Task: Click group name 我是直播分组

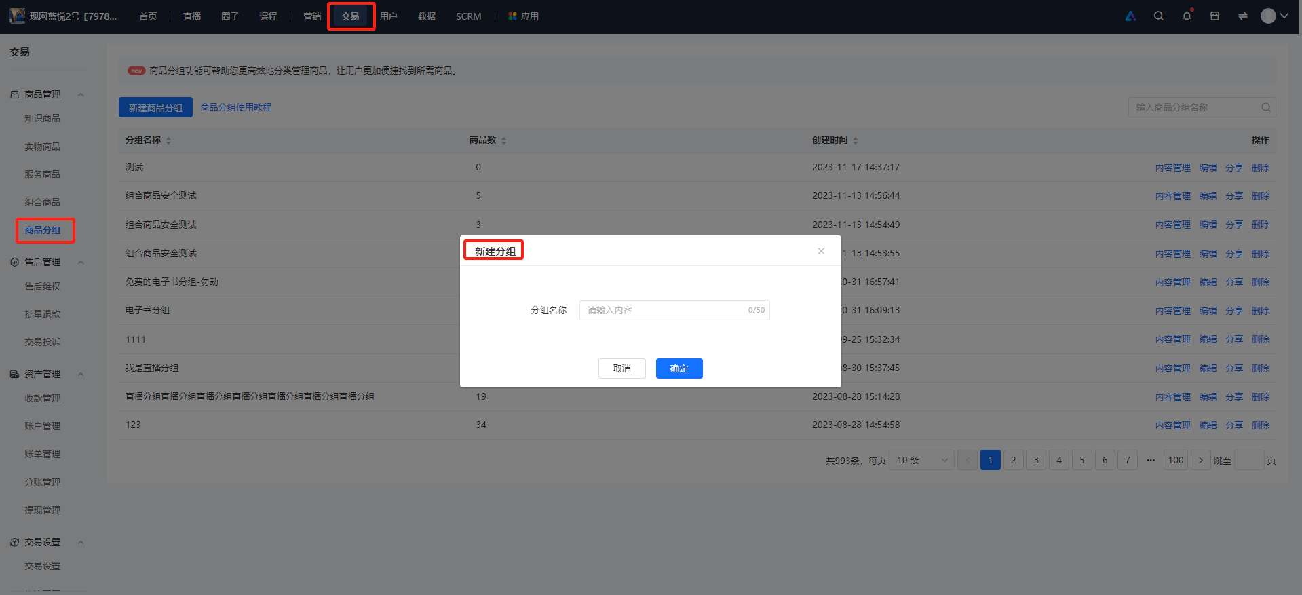Action: 152,368
